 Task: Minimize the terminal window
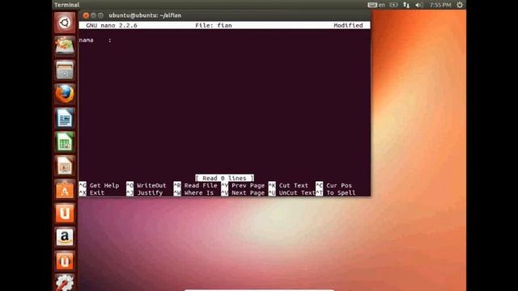pos(93,15)
